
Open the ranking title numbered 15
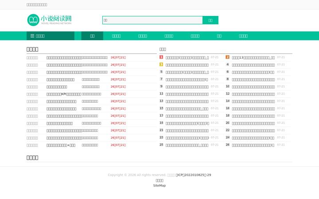pos(187,109)
